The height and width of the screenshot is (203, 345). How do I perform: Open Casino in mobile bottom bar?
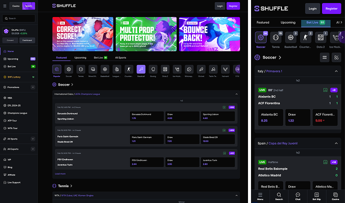[335, 196]
